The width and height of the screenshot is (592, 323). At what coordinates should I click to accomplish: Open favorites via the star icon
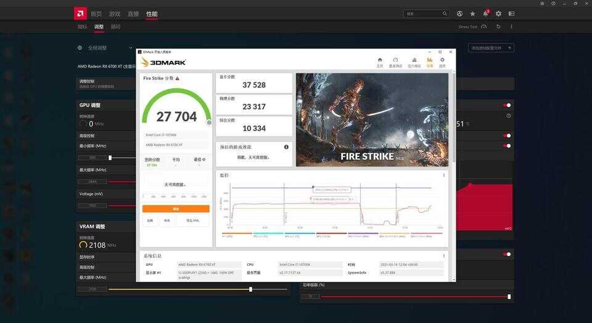(x=473, y=14)
